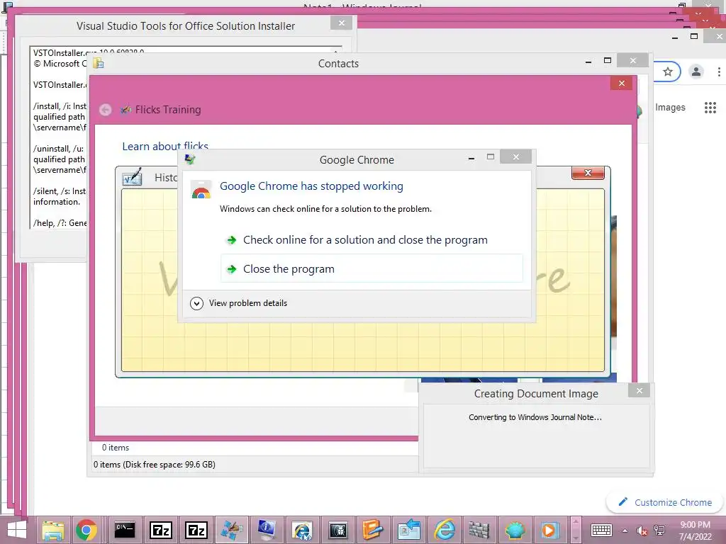The image size is (726, 544).
Task: Close the Creating Document Image dialog
Action: click(x=639, y=391)
